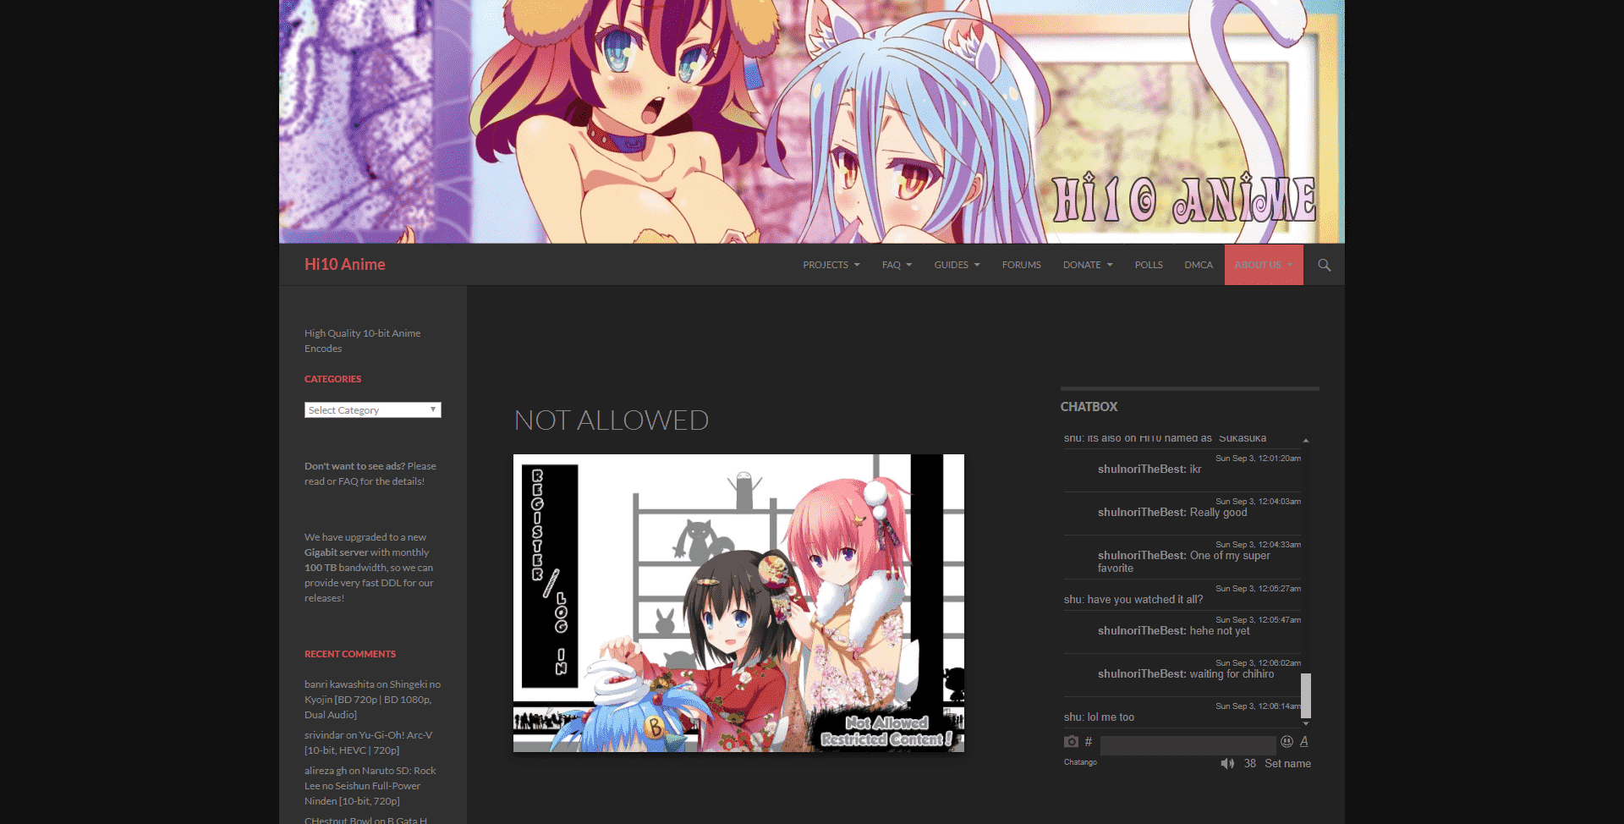Open the DMCA menu item
The width and height of the screenshot is (1624, 824).
[1199, 265]
